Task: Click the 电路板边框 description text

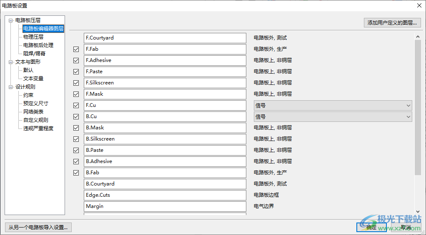Action: click(266, 195)
